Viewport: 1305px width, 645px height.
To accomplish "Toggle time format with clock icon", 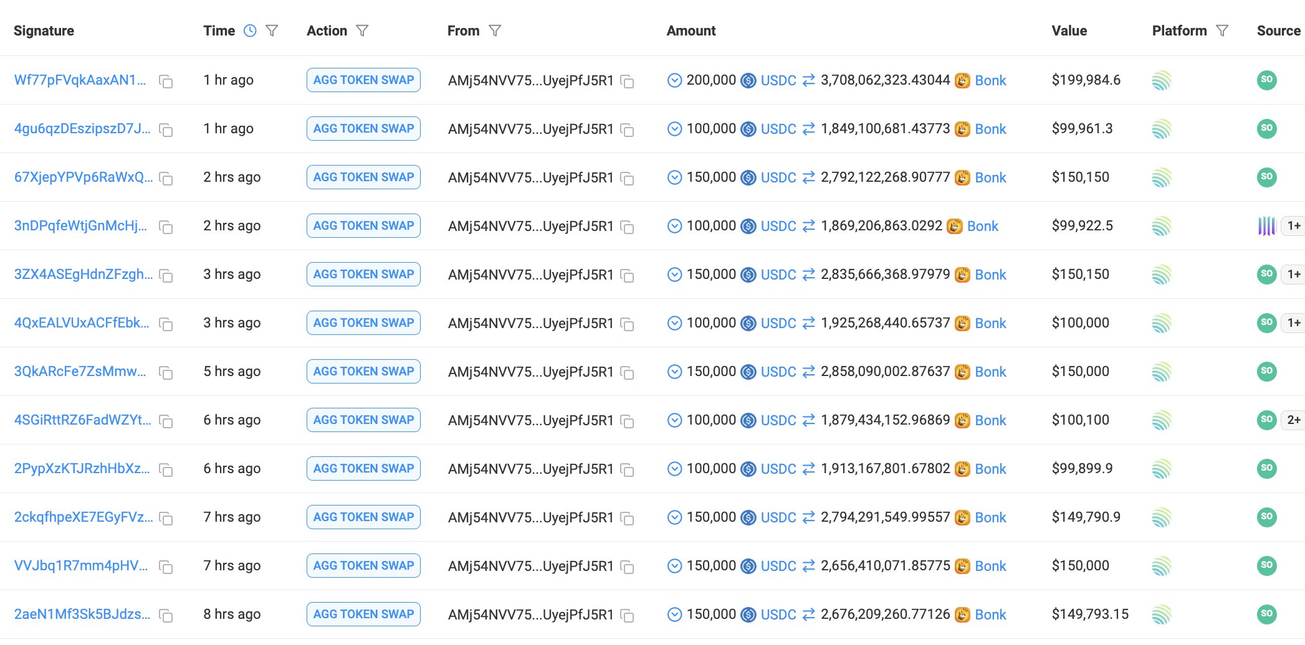I will [250, 31].
